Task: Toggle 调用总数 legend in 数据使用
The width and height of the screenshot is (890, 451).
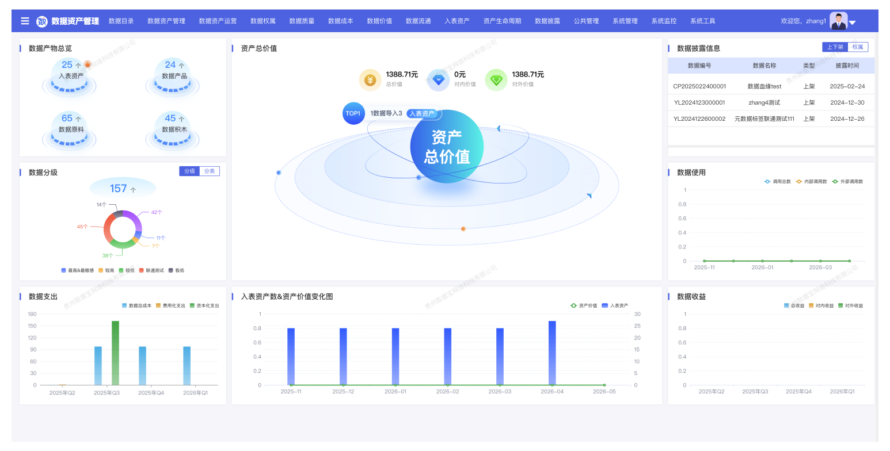Action: tap(777, 181)
